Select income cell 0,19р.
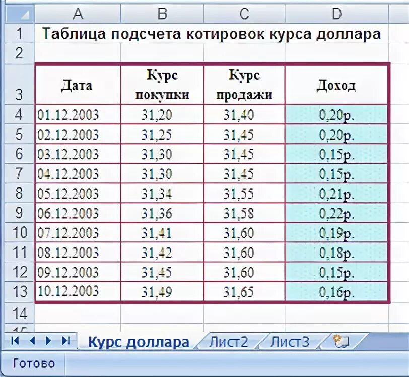Screen dimensions: 409x377 click(x=337, y=233)
